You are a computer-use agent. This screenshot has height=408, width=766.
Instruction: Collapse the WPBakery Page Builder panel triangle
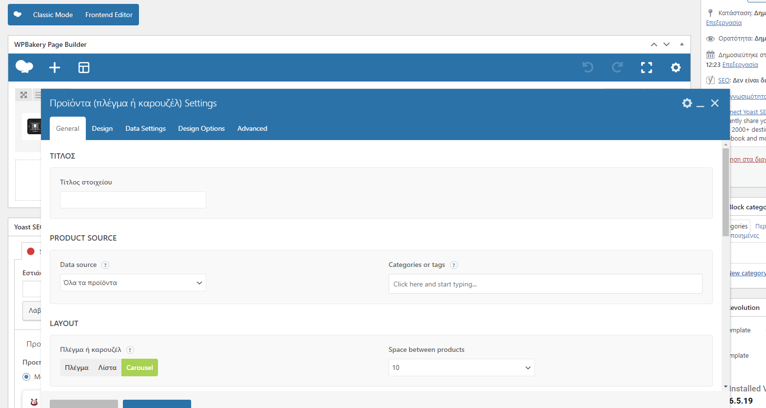coord(682,44)
